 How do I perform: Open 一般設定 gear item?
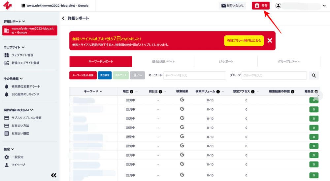(x=14, y=157)
